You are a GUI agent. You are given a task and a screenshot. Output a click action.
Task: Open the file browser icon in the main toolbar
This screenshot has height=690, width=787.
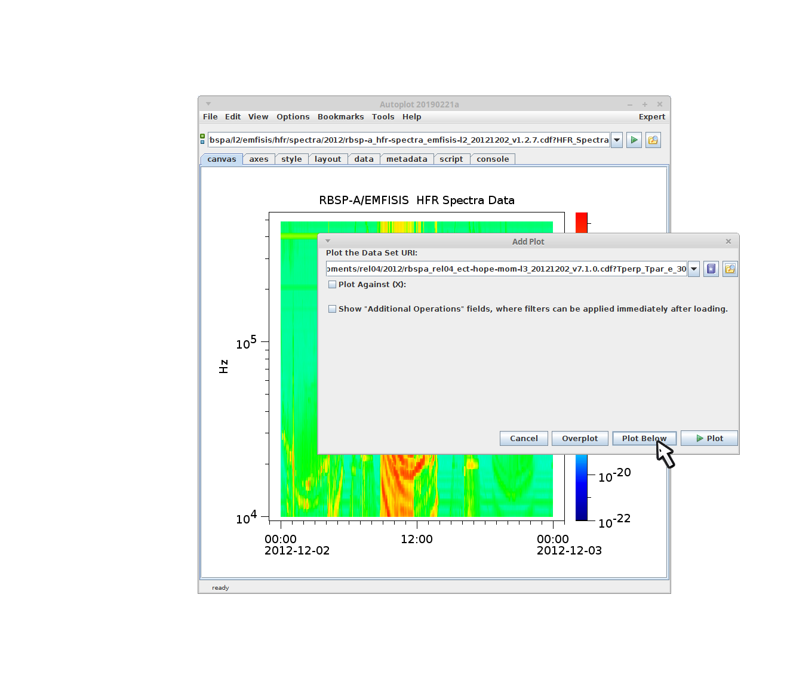point(653,140)
